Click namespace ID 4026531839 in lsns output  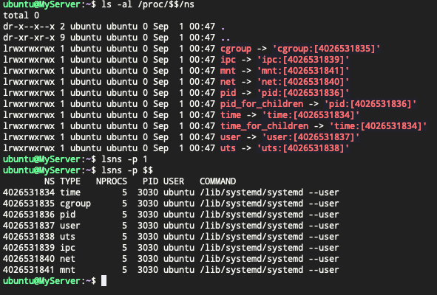(x=29, y=248)
